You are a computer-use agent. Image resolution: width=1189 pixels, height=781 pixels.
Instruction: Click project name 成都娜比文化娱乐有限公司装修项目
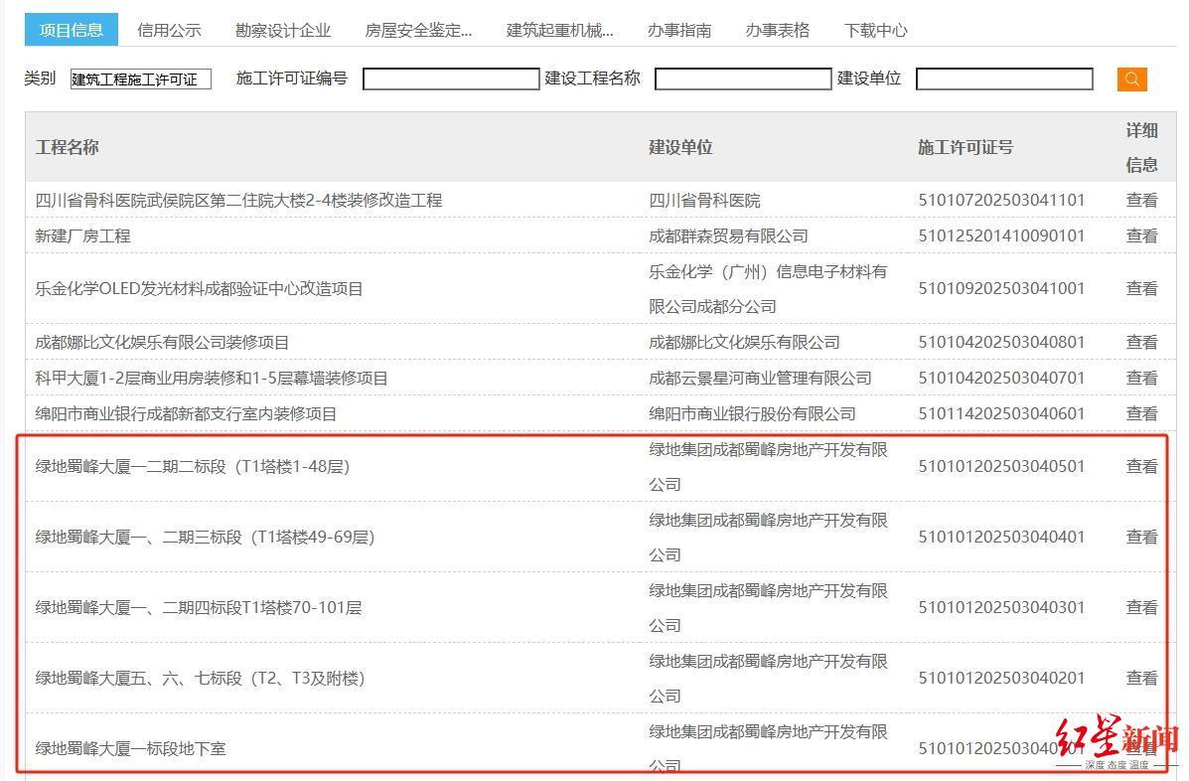click(162, 342)
